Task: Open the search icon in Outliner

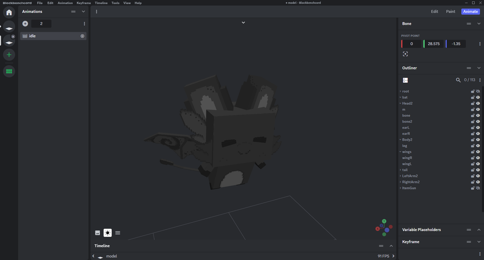Action: (458, 80)
